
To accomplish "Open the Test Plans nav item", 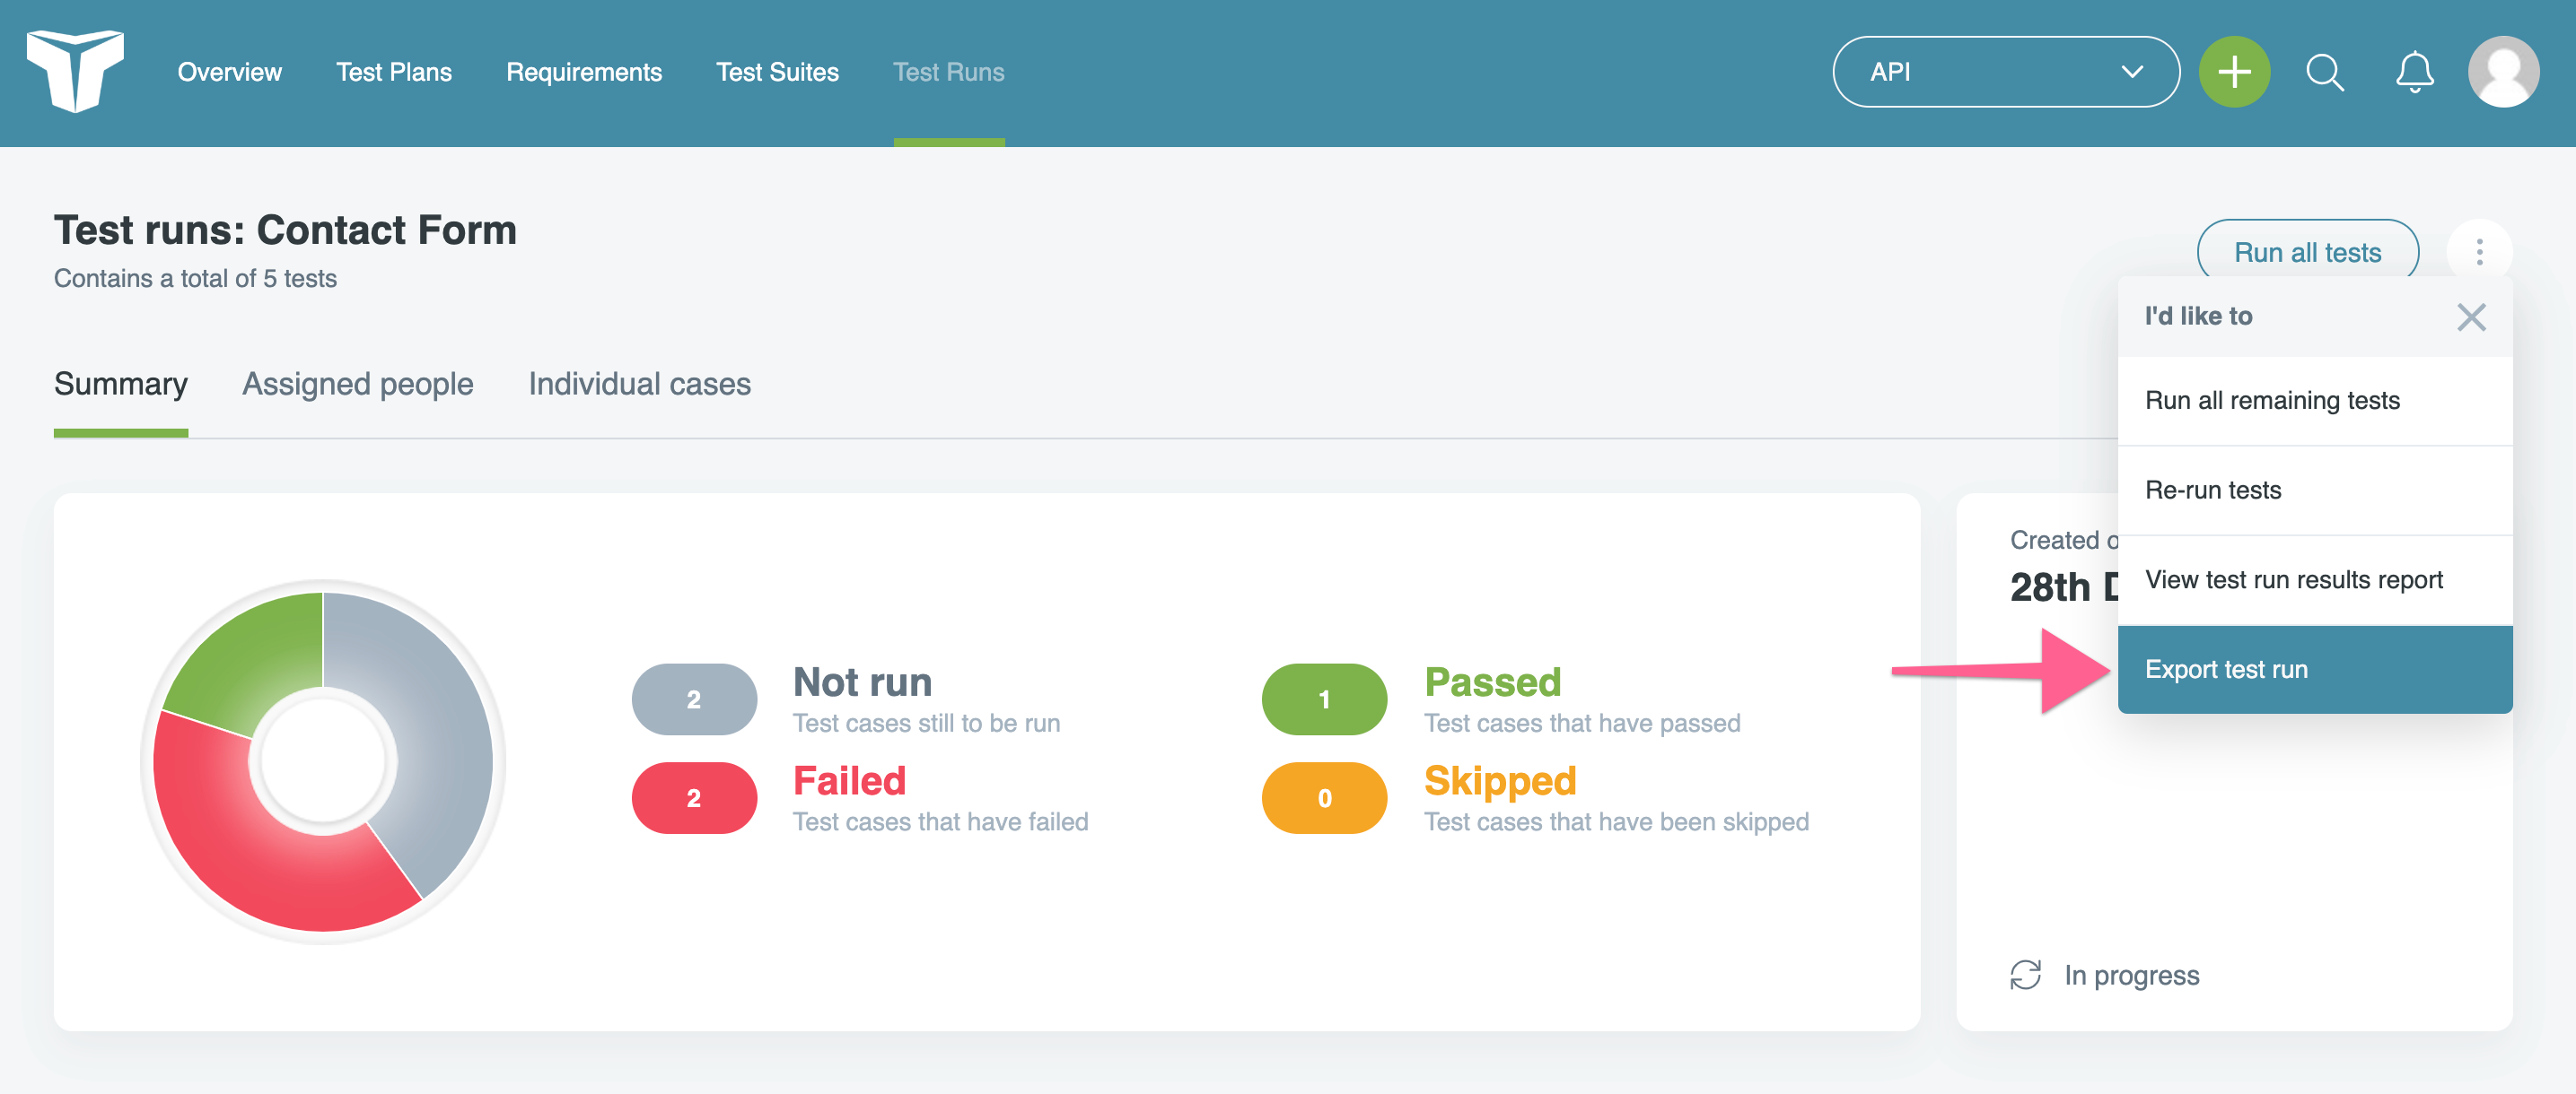I will tap(394, 72).
